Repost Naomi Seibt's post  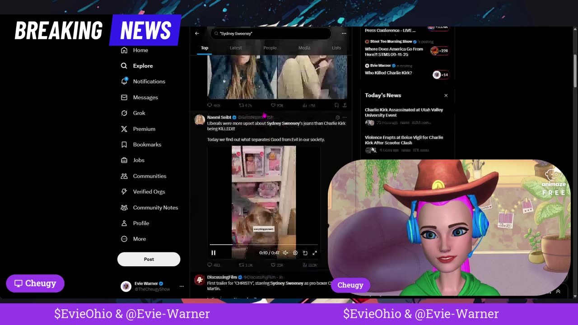click(x=241, y=265)
